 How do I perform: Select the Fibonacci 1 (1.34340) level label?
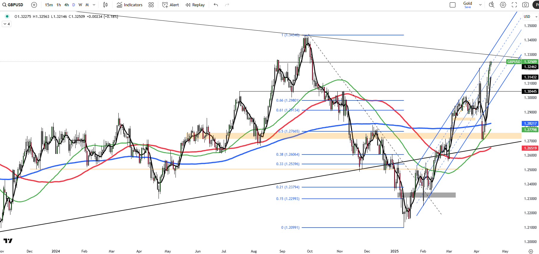click(290, 35)
